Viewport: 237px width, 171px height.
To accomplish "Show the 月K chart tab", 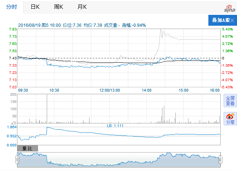I will tap(82, 7).
